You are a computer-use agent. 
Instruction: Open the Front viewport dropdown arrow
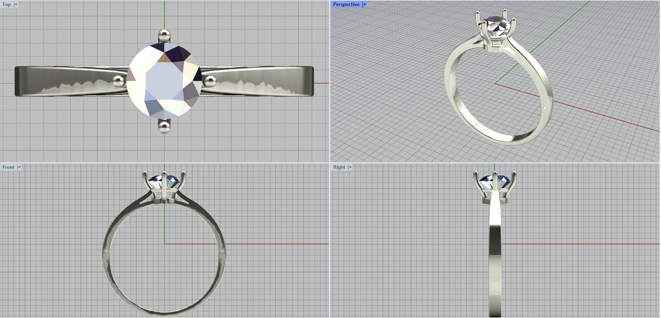[x=19, y=167]
